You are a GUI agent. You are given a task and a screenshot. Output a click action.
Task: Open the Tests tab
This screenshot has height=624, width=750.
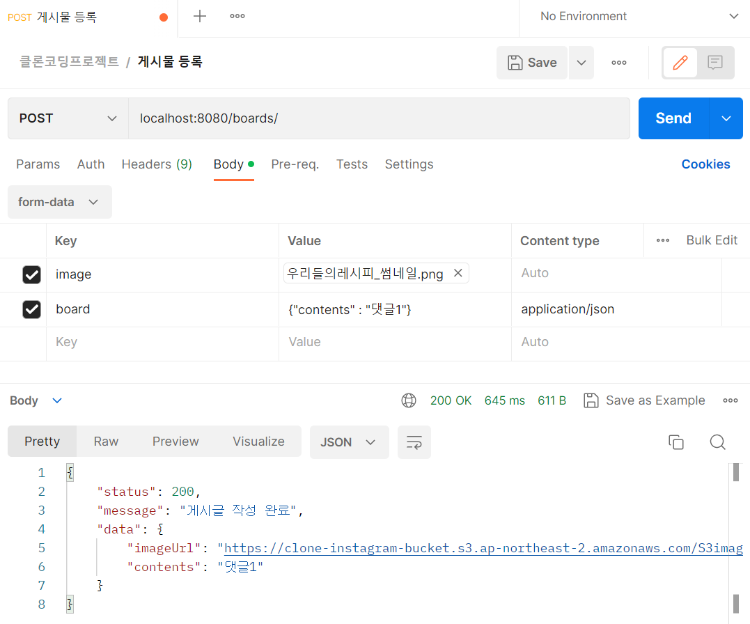click(x=352, y=164)
